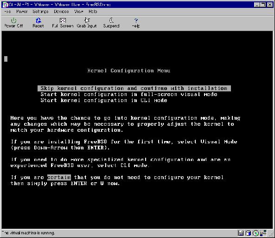Click the highlighted word 'certain'
This screenshot has height=238, width=275.
pyautogui.click(x=59, y=177)
